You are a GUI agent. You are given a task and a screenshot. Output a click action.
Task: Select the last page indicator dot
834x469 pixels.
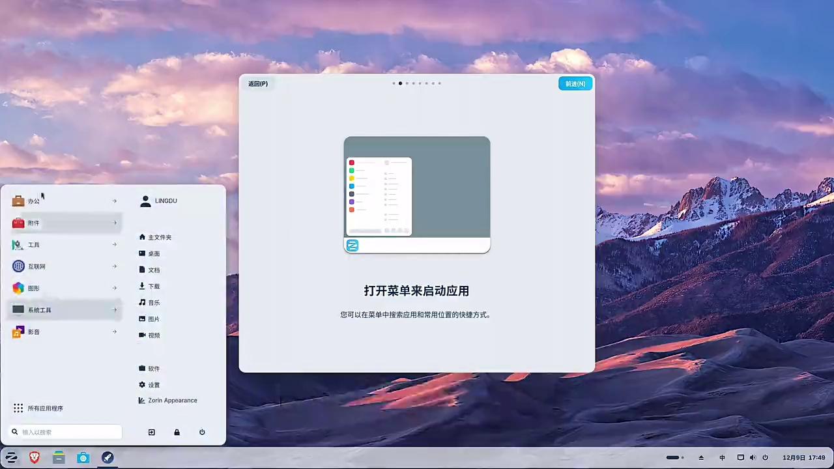point(440,83)
